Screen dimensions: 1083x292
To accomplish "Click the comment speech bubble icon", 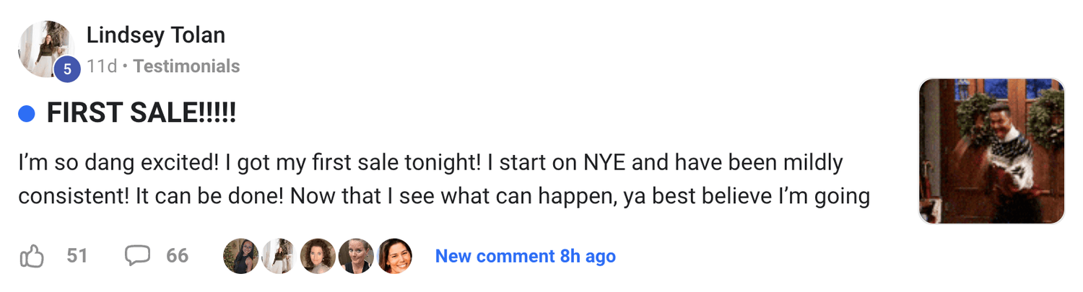I will point(137,255).
